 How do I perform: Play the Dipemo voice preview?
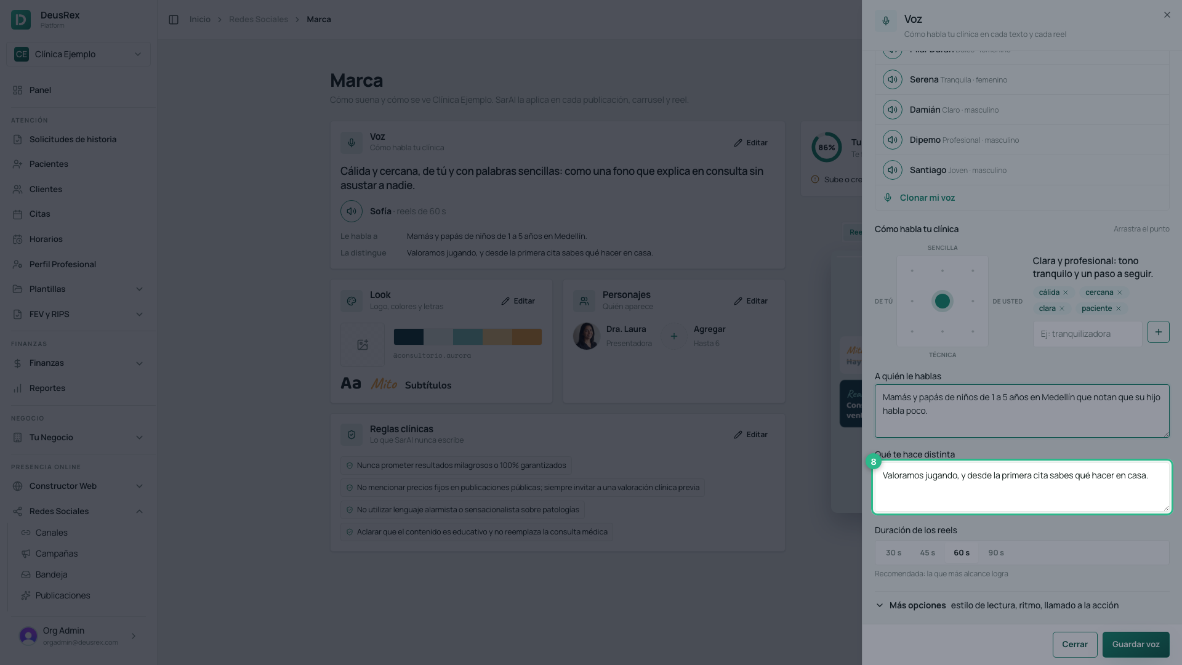(x=892, y=140)
